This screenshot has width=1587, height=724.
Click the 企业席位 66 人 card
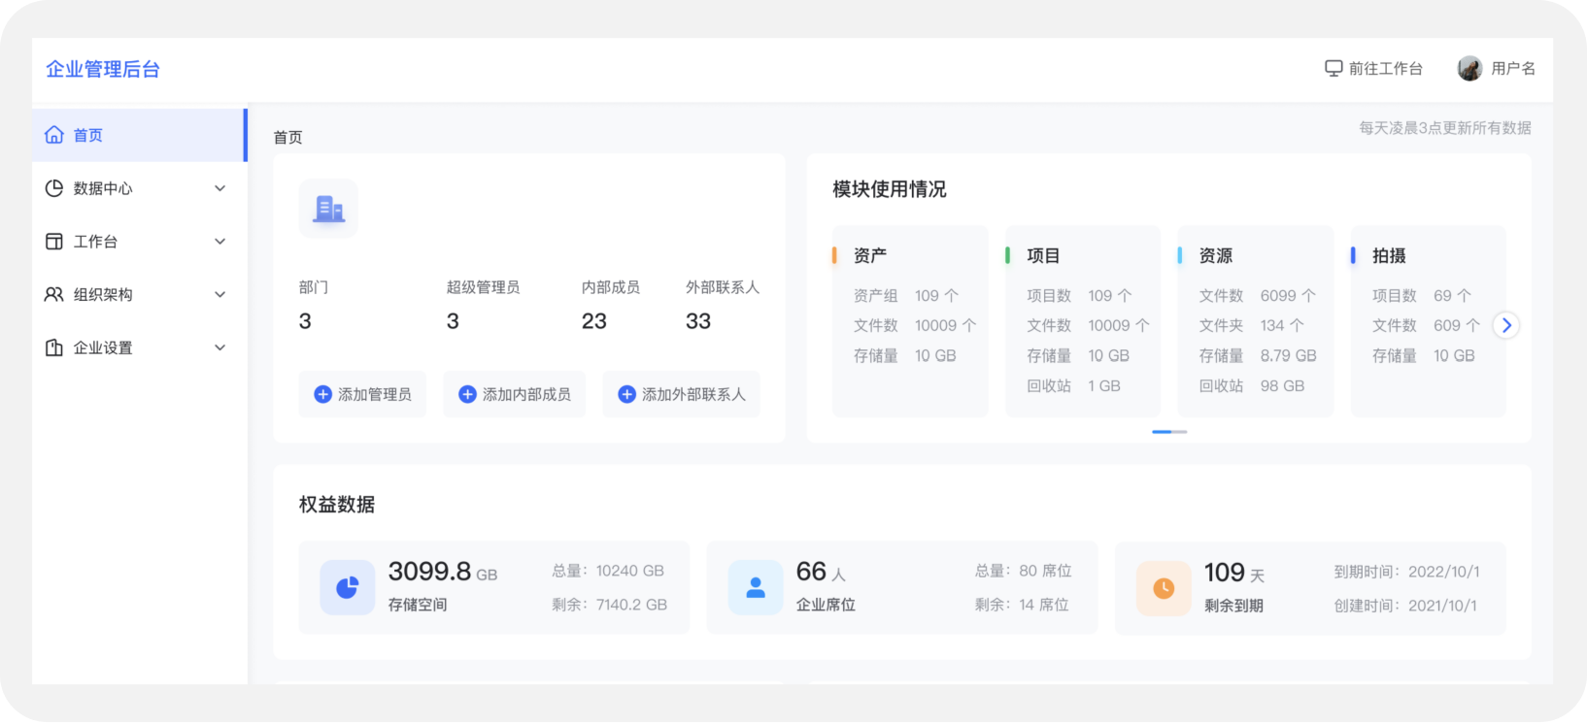[902, 587]
